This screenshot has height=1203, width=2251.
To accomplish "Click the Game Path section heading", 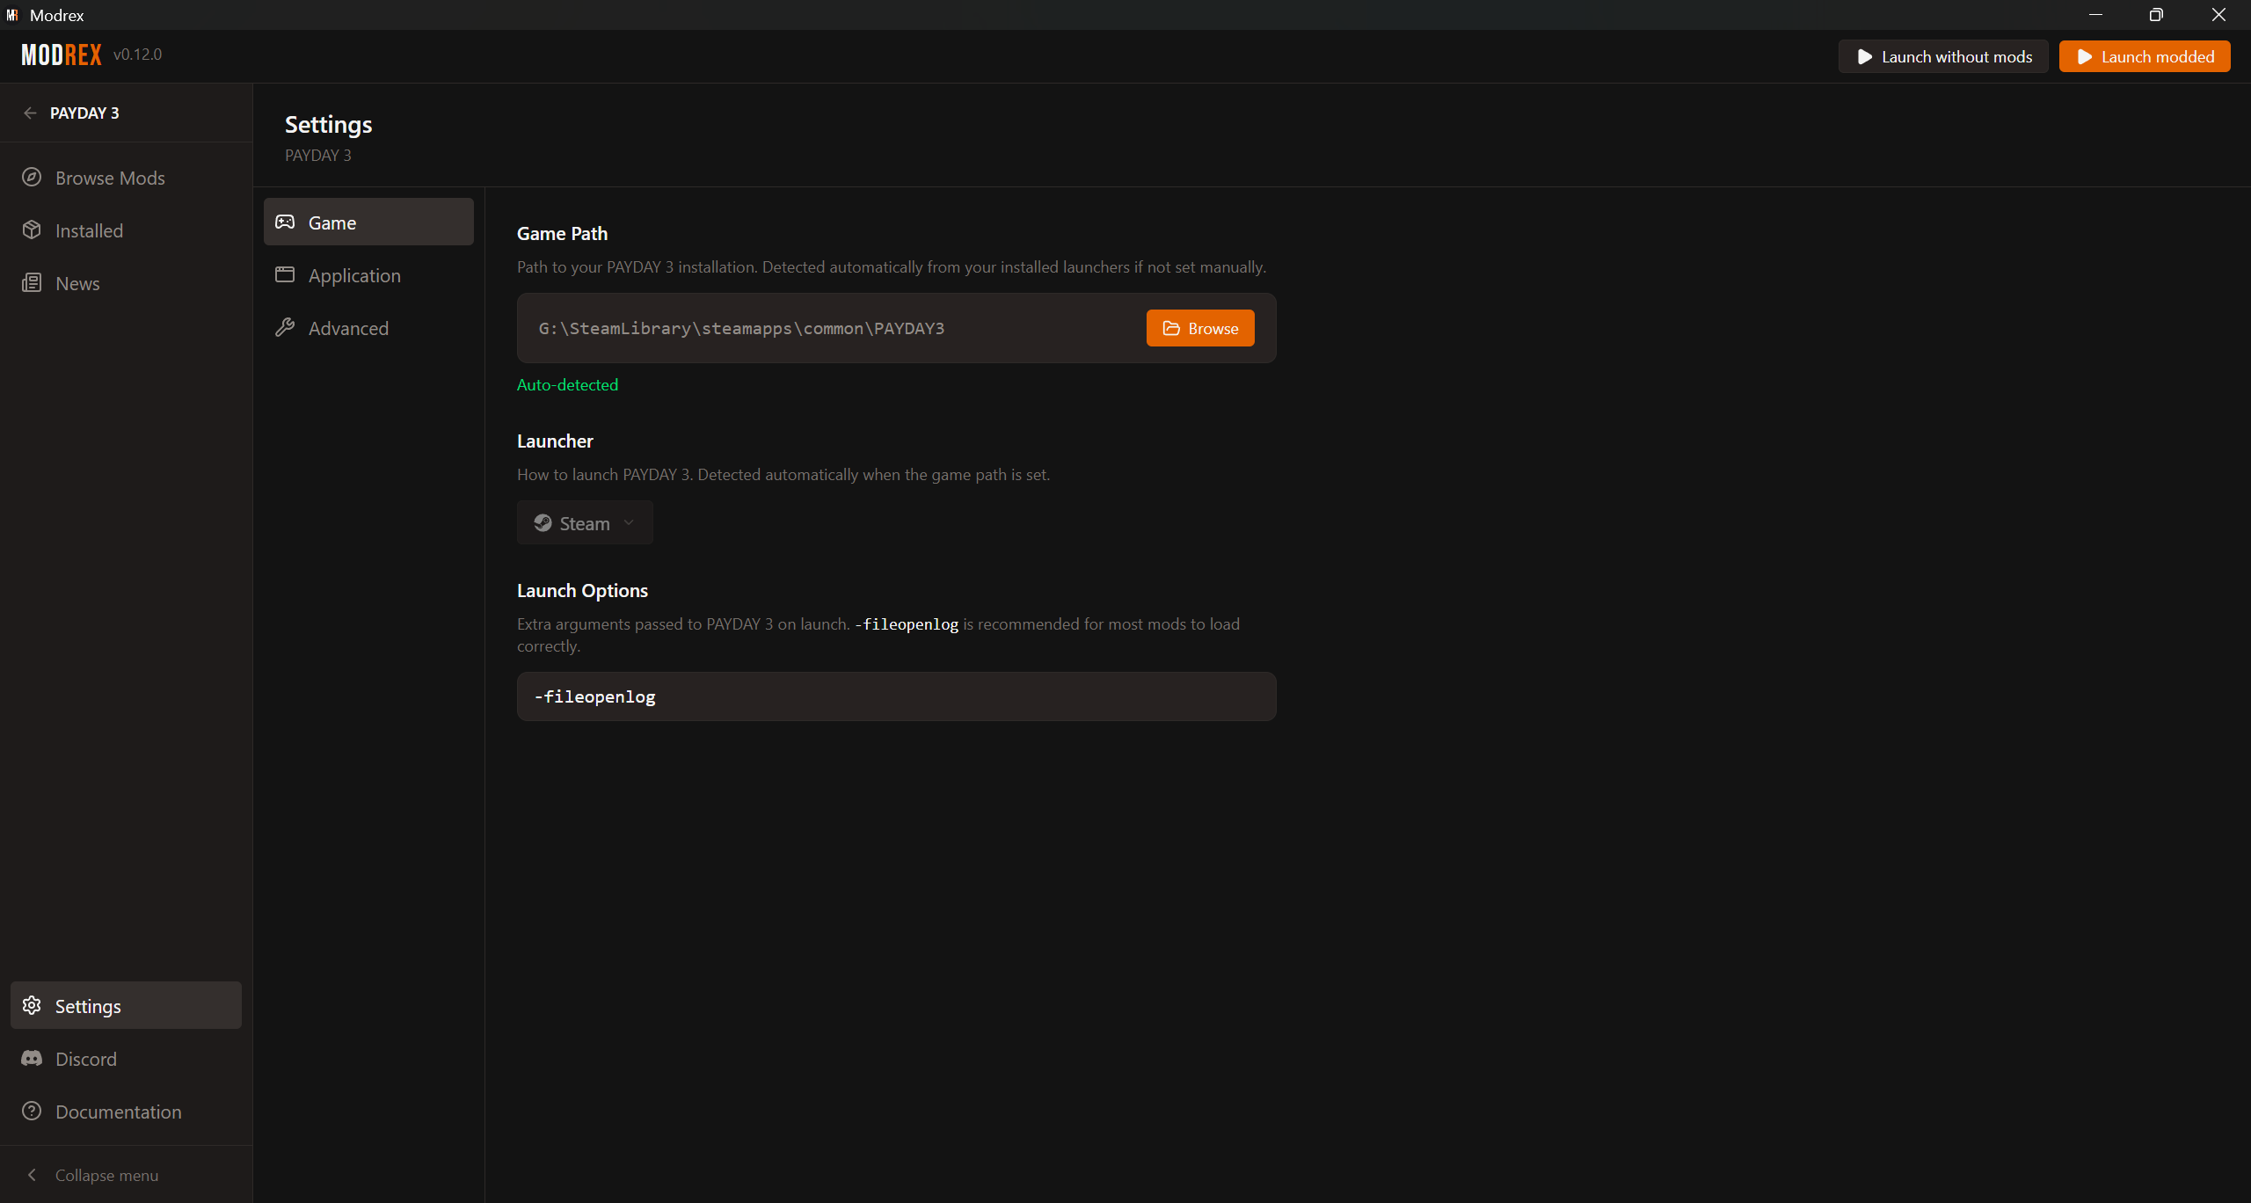I will [x=562, y=234].
